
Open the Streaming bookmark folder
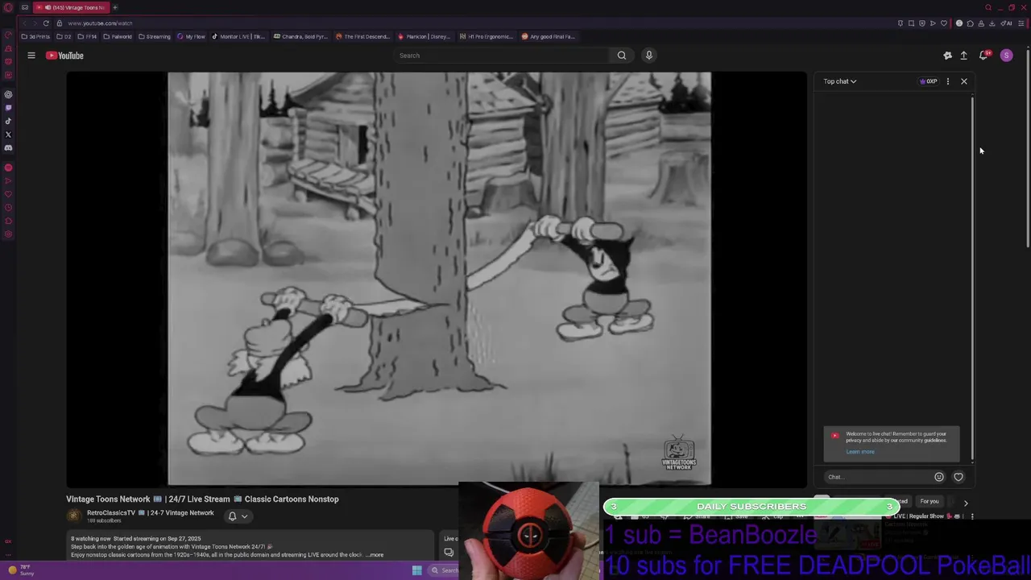pos(155,36)
